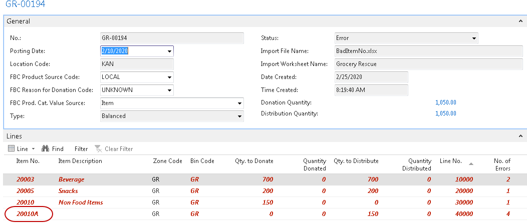Open the Posting Date dropdown
527x223 pixels.
click(169, 51)
